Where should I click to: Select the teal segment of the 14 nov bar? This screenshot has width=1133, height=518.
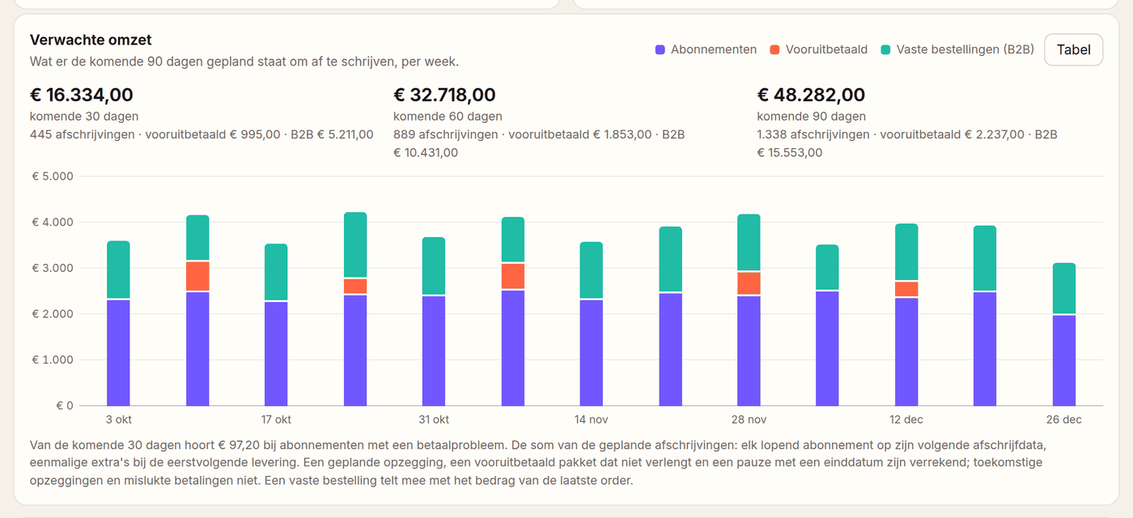(592, 270)
